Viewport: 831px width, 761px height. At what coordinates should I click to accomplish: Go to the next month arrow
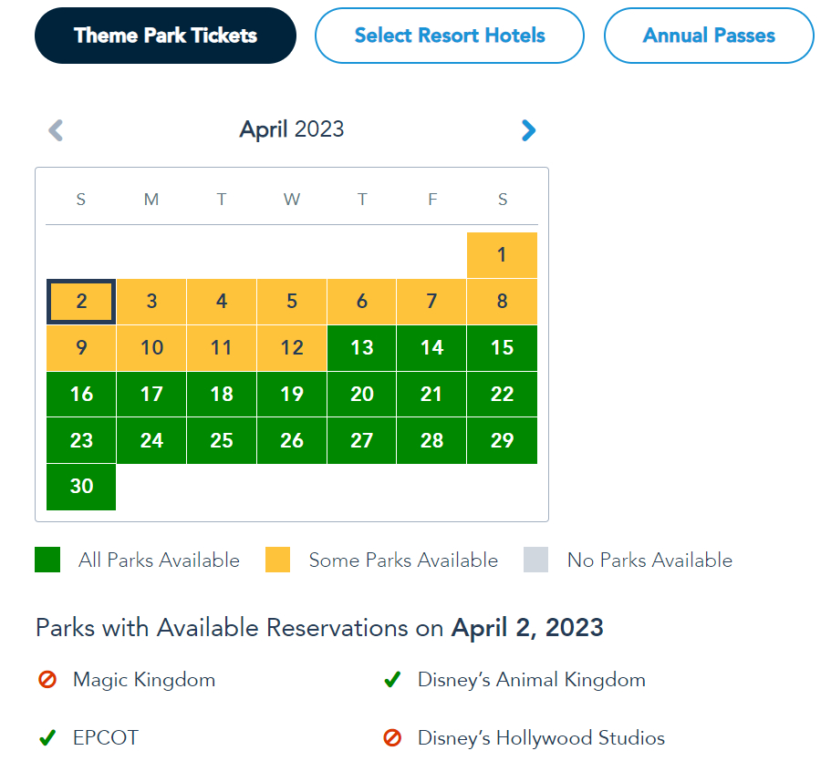528,130
